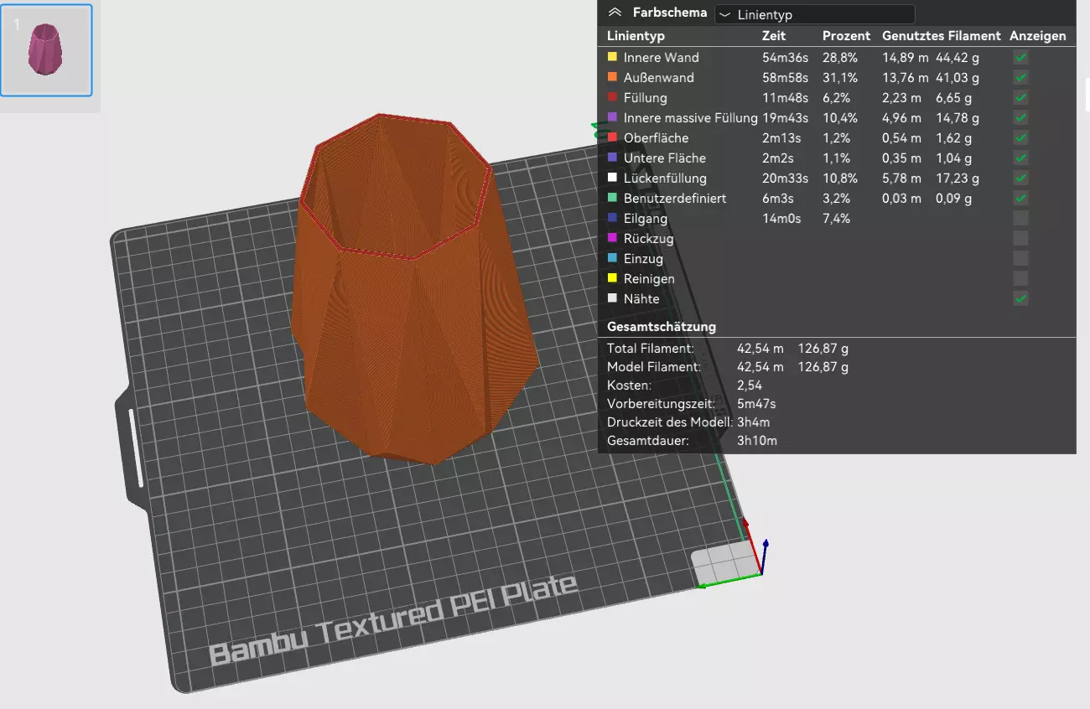1090x709 pixels.
Task: Toggle Benutzerdefiniert display checkbox
Action: pyautogui.click(x=1020, y=199)
